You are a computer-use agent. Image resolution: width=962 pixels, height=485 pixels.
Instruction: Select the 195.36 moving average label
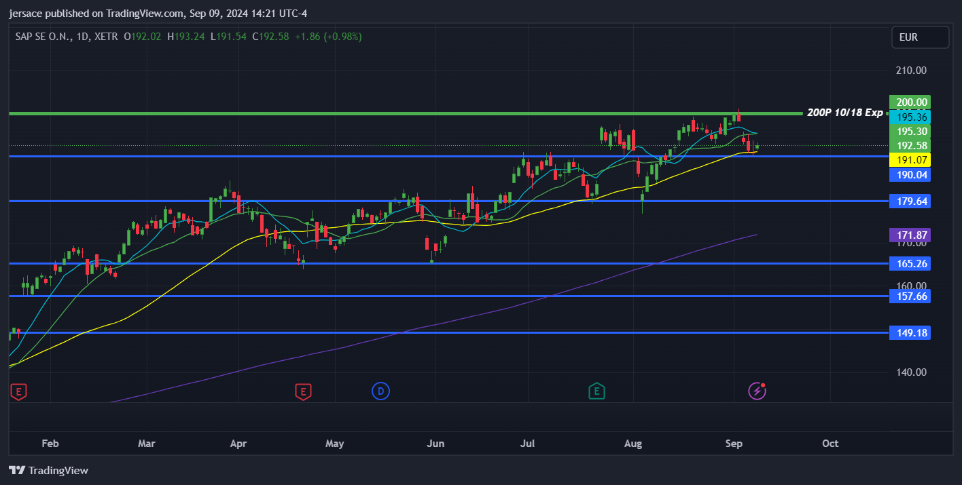[909, 117]
